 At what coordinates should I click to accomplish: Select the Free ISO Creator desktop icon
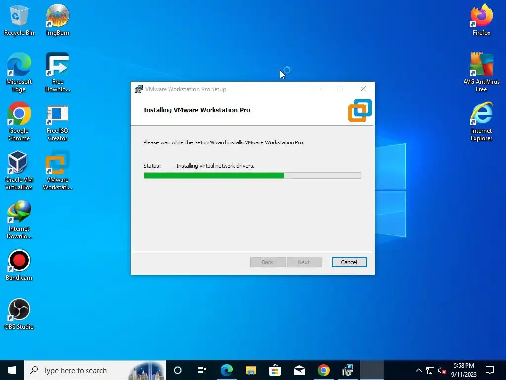click(57, 122)
